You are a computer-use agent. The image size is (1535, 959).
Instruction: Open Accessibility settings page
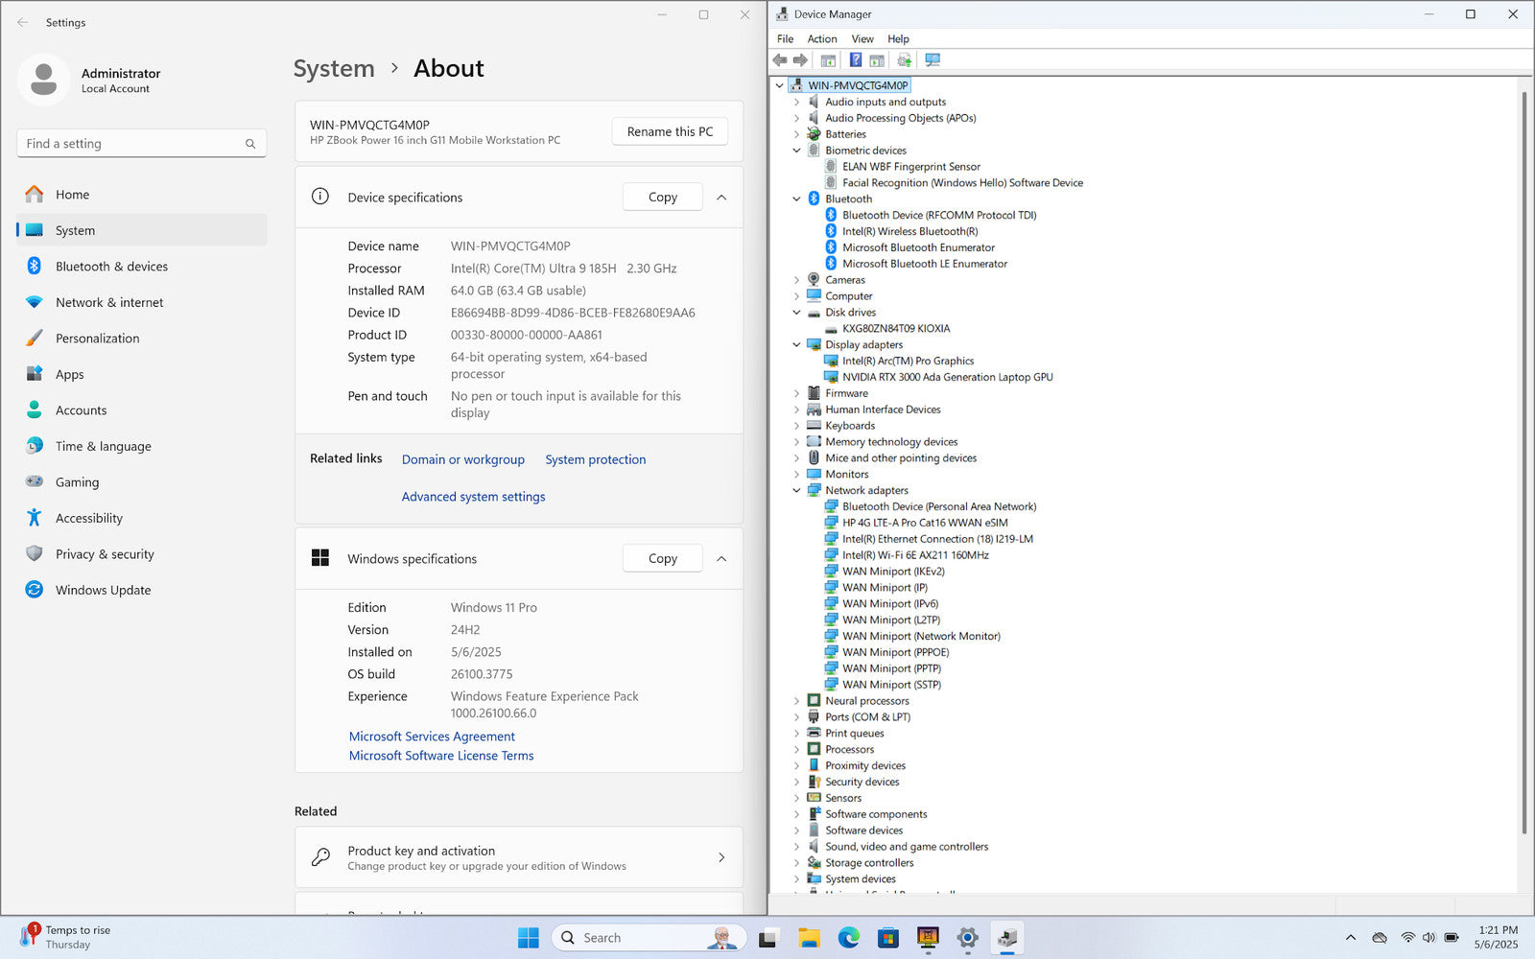[x=142, y=518]
